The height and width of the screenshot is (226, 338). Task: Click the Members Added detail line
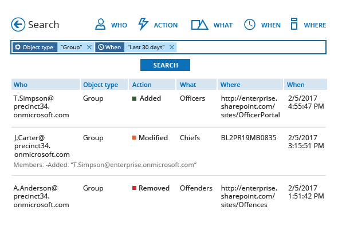point(105,165)
